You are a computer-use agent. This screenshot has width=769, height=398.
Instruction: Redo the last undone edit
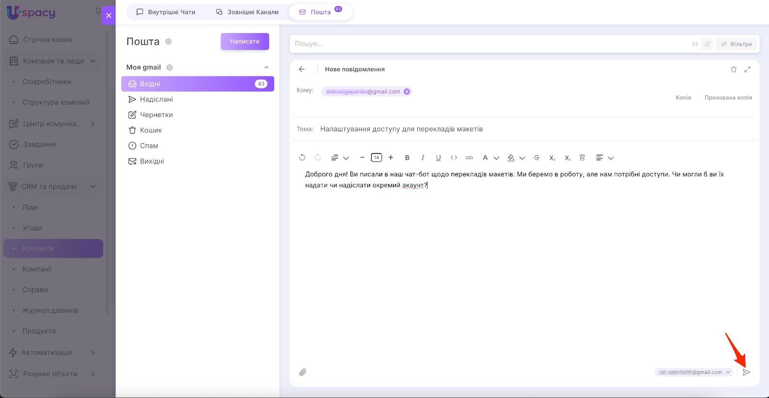pyautogui.click(x=317, y=157)
